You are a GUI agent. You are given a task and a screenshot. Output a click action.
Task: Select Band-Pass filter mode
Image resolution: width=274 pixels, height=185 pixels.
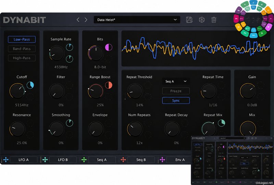pyautogui.click(x=22, y=49)
